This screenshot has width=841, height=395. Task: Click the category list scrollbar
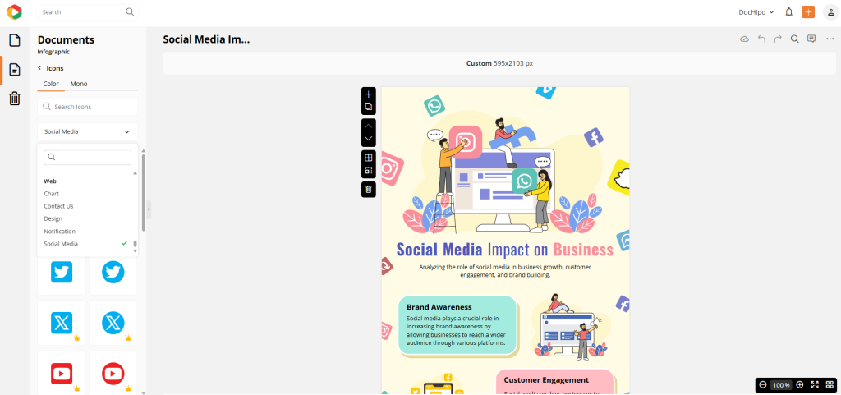click(136, 244)
